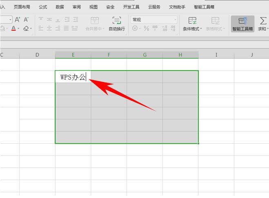Select column H header
This screenshot has height=198, width=269.
point(180,55)
